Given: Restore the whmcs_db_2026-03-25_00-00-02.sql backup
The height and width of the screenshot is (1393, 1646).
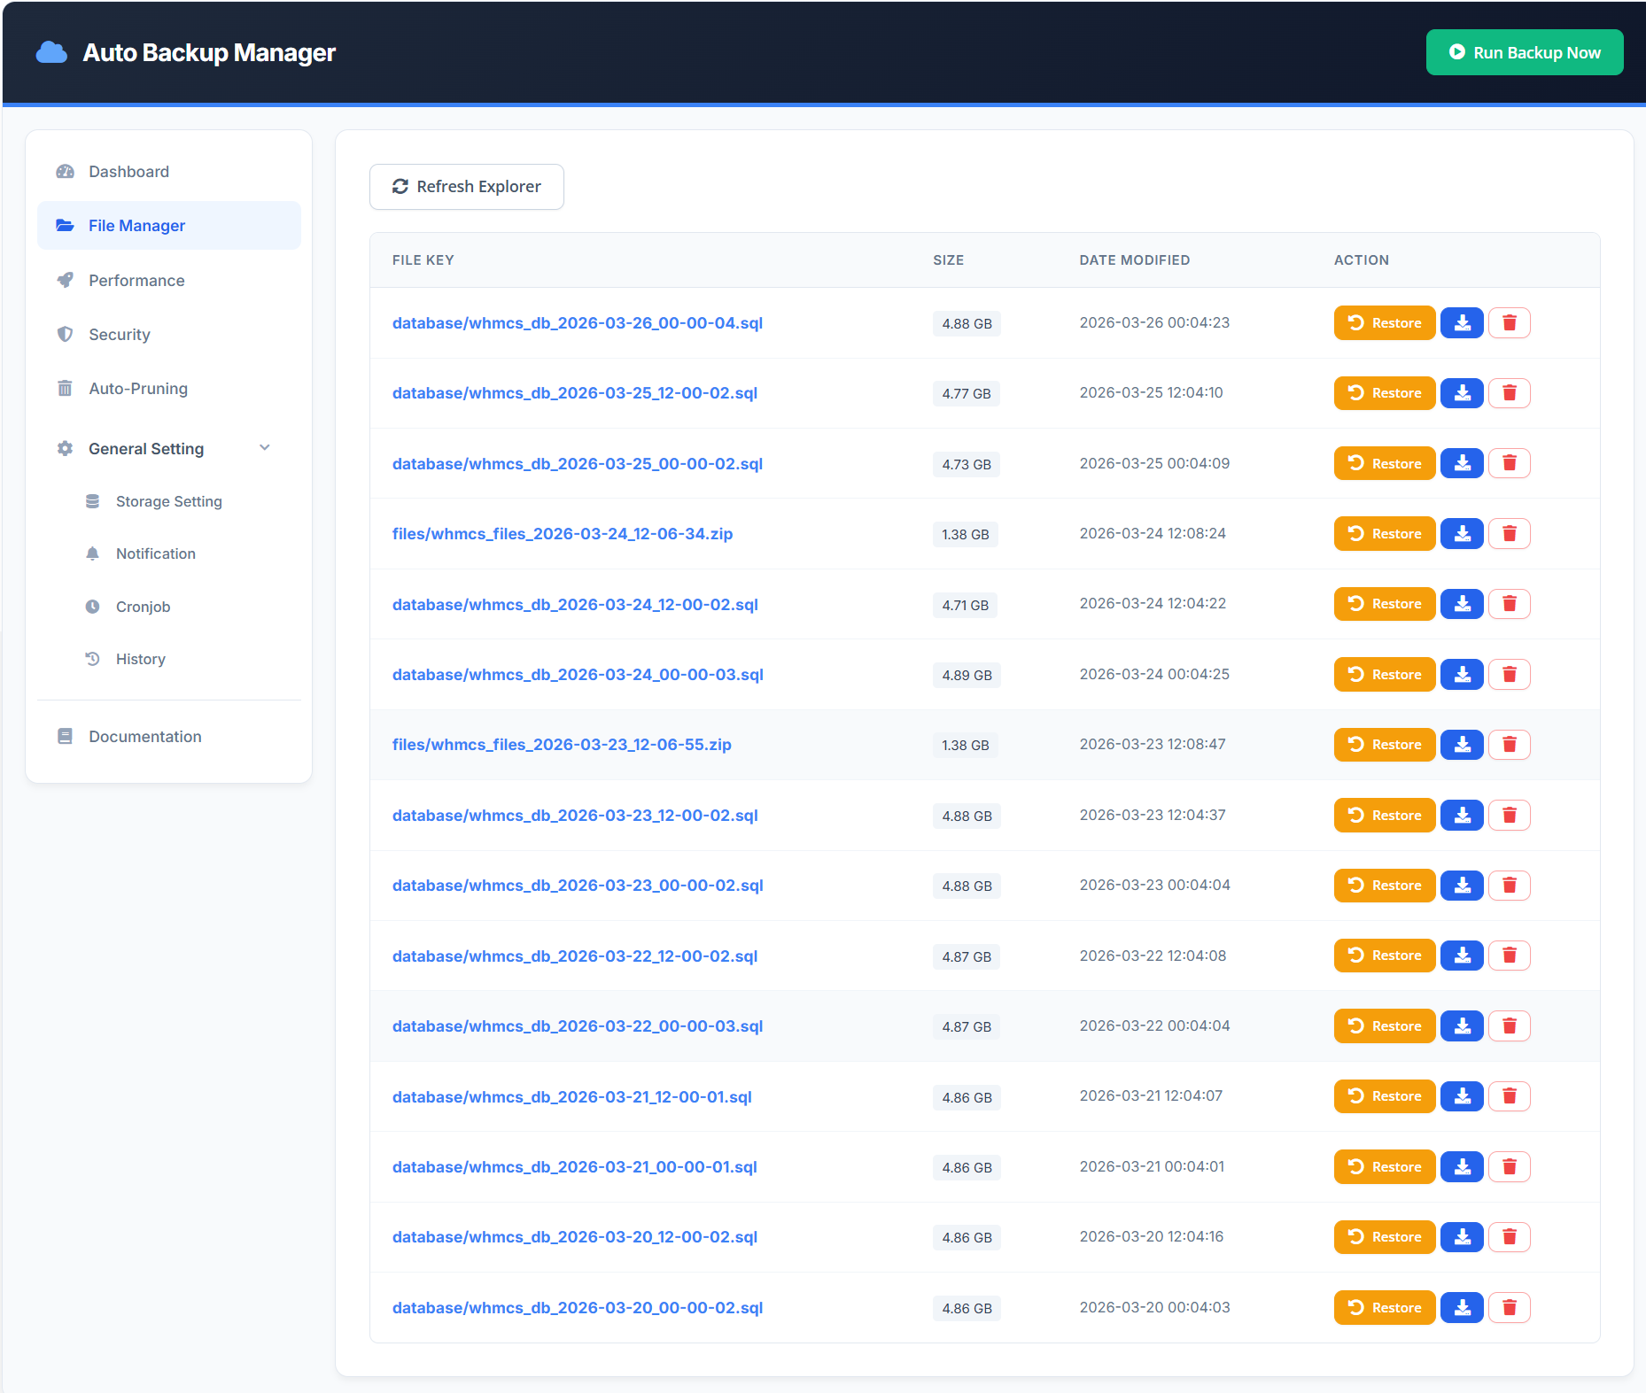Looking at the screenshot, I should pyautogui.click(x=1384, y=463).
